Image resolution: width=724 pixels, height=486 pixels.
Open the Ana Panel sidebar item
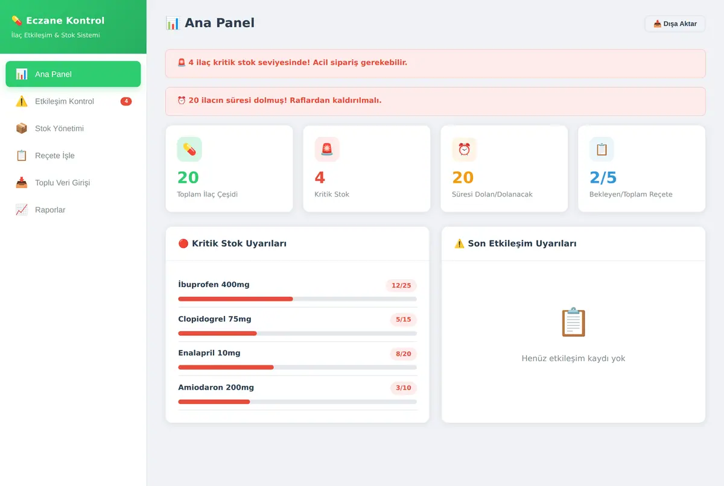pos(73,74)
